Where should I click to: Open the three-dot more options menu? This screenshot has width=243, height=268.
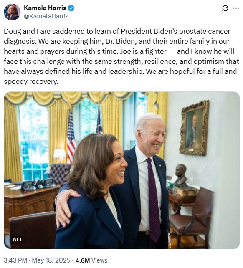236,8
